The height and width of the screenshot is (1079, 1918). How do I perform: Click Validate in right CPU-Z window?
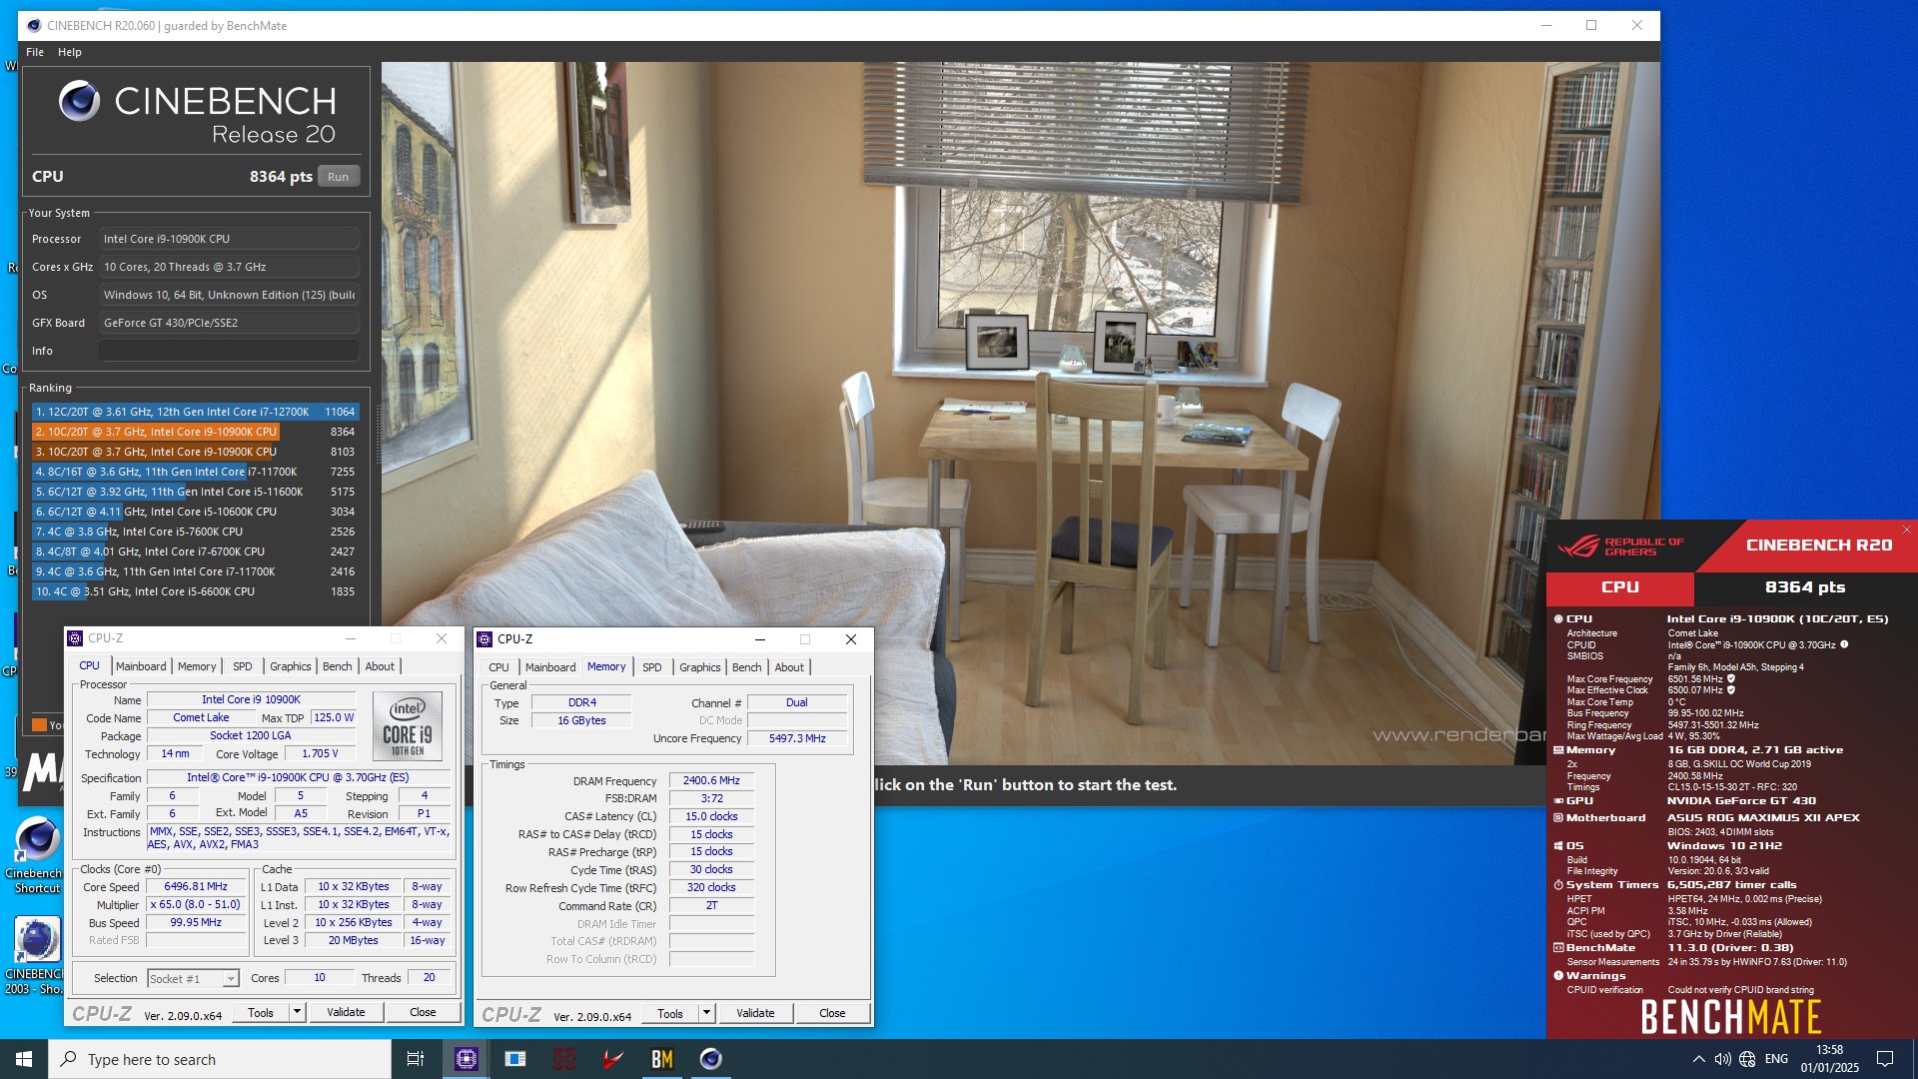(755, 1013)
